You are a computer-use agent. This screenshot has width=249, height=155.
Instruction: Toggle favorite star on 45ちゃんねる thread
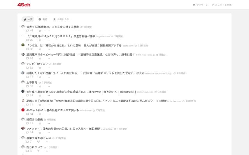40,114
